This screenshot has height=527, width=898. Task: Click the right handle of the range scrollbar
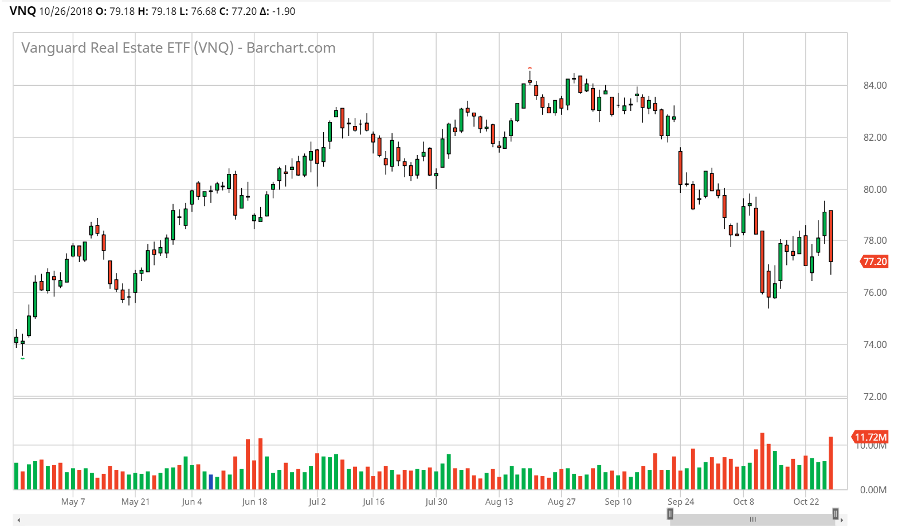[836, 514]
